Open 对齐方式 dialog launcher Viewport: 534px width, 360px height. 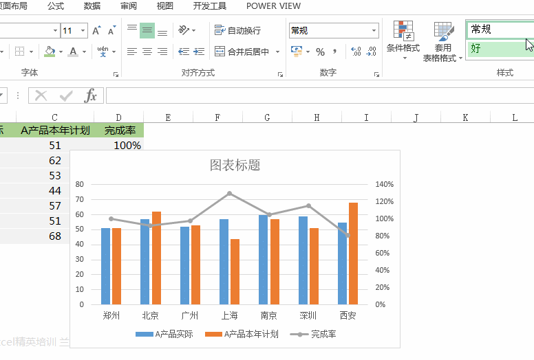pyautogui.click(x=280, y=74)
